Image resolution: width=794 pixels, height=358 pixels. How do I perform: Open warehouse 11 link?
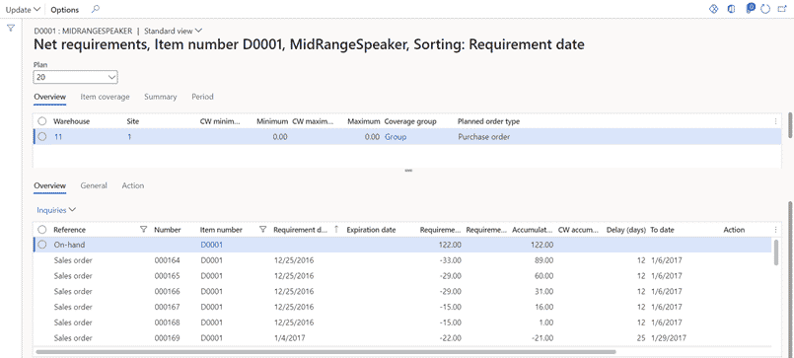coord(58,137)
